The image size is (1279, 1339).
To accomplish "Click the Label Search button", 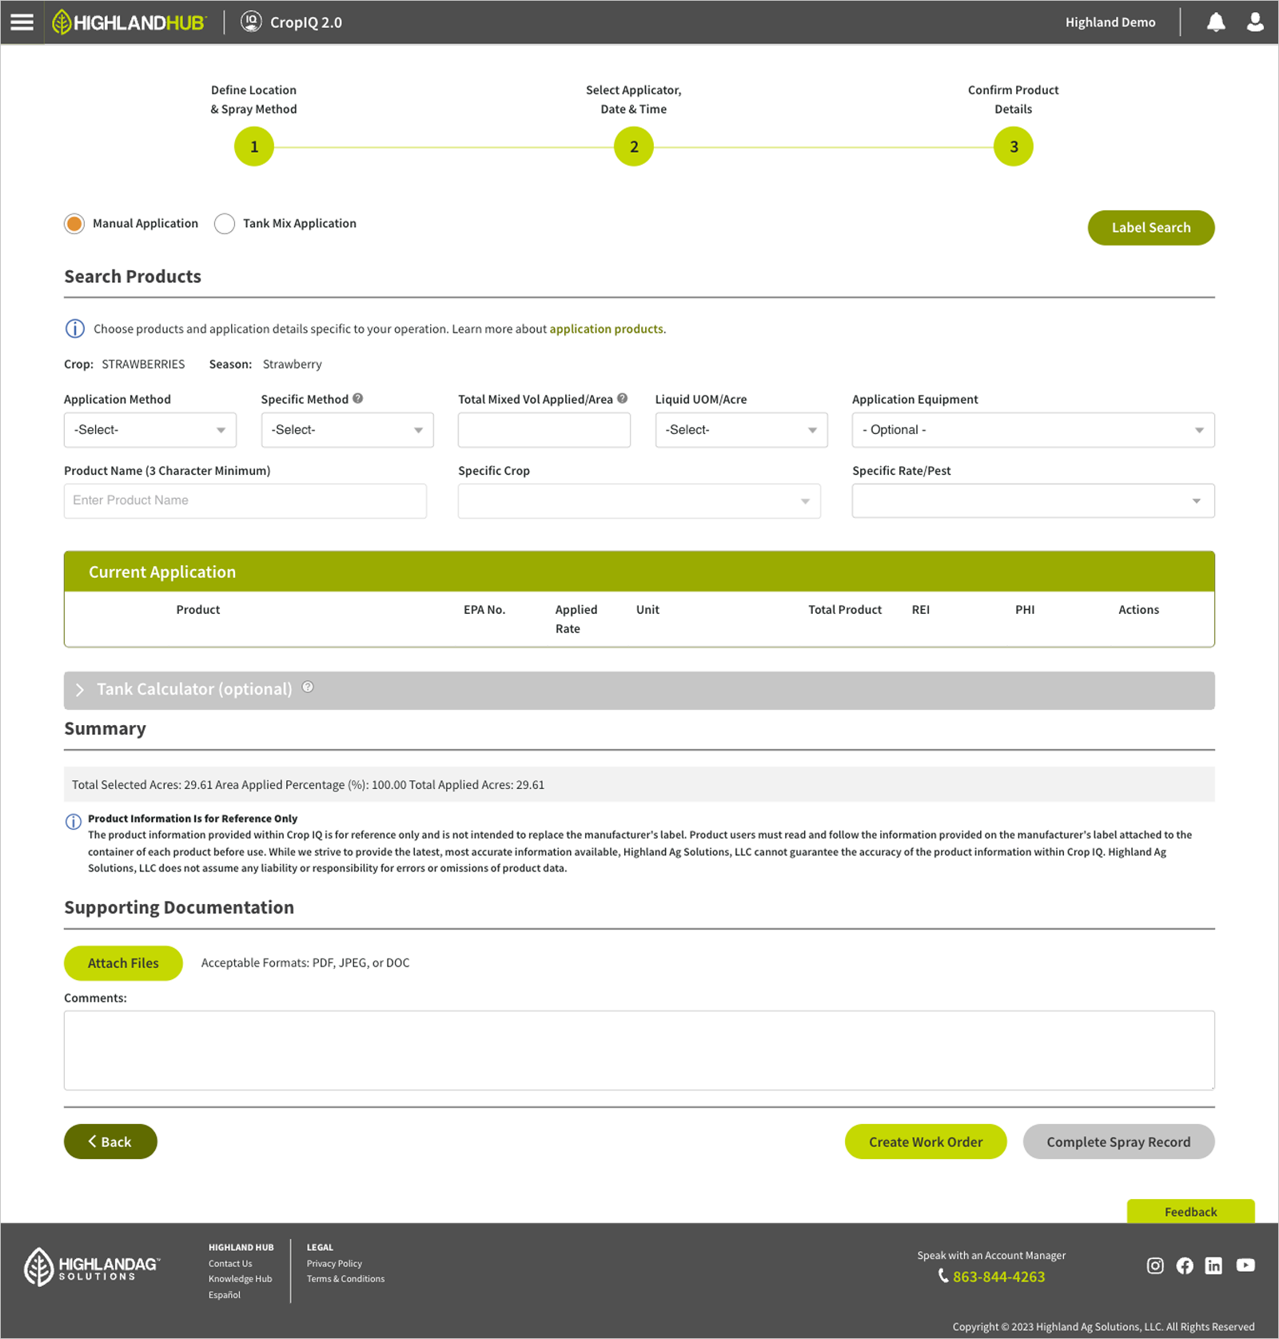I will tap(1150, 227).
